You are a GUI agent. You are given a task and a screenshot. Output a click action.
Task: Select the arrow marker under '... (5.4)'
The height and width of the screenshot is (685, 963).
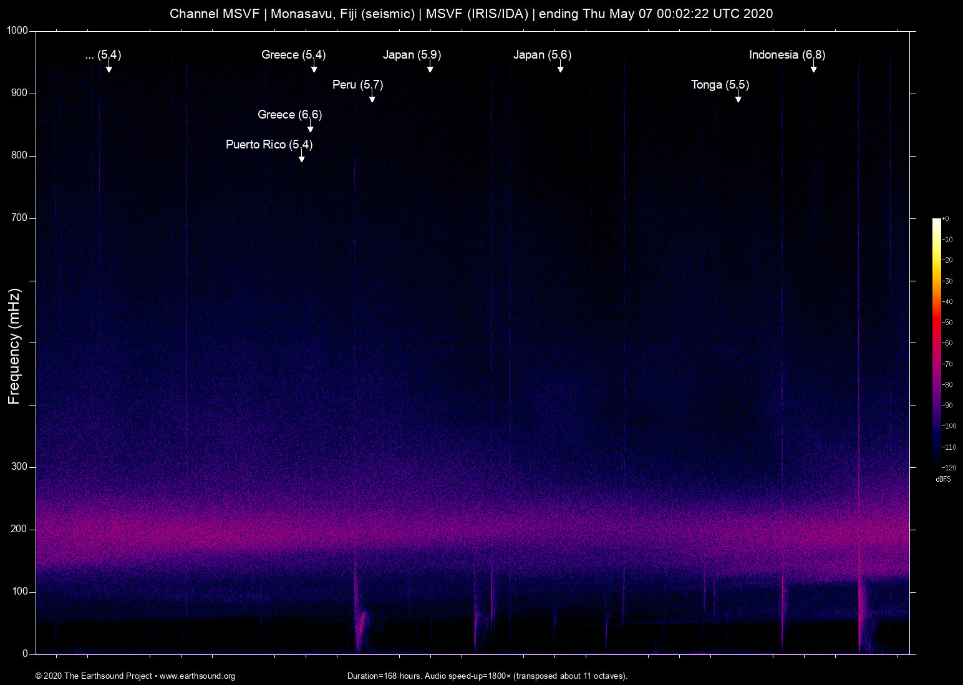pos(109,67)
